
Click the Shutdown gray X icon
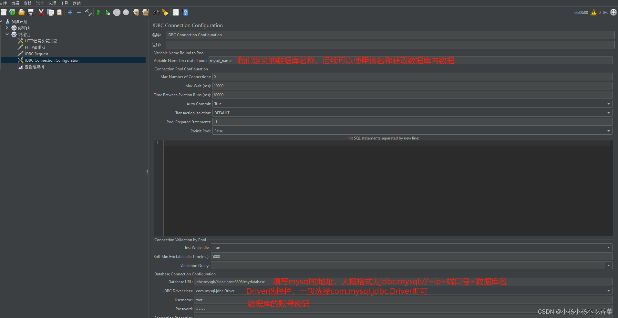tap(126, 12)
